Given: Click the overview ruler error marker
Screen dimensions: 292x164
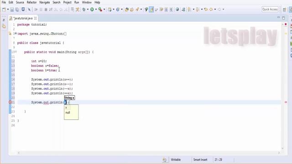Looking at the screenshot, I should coord(286,102).
